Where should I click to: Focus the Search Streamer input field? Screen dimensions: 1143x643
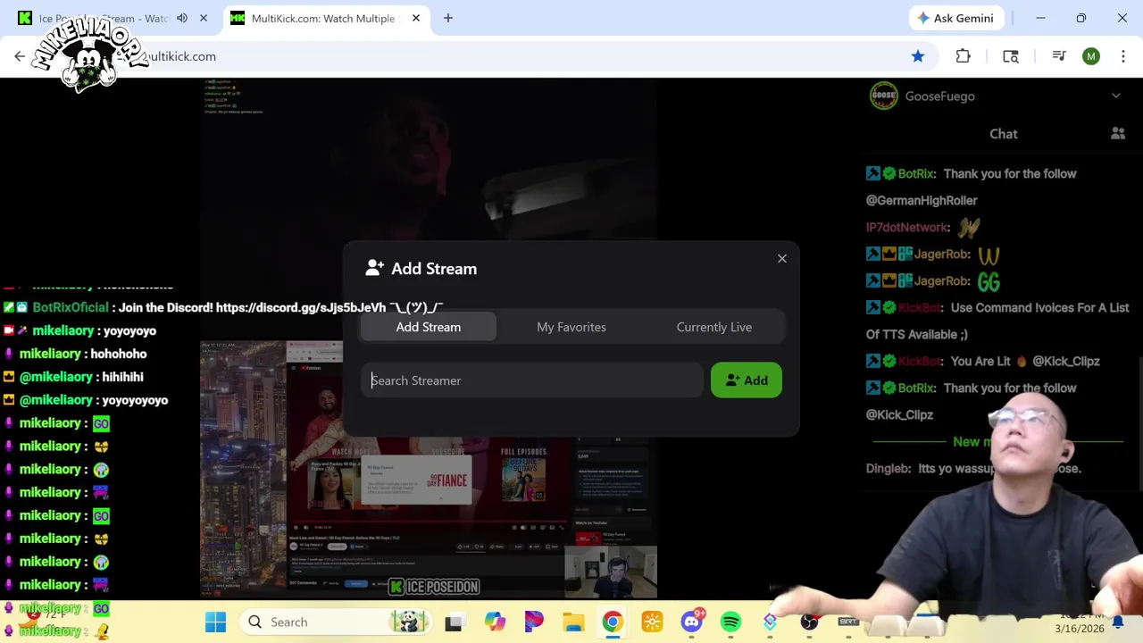(532, 380)
